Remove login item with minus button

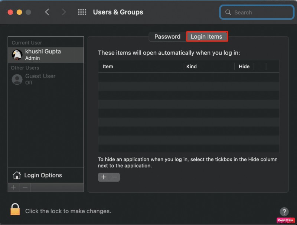(x=114, y=177)
